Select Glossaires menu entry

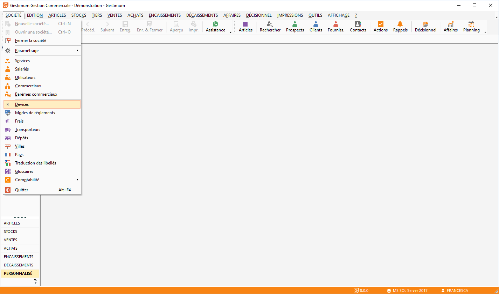pos(42,171)
